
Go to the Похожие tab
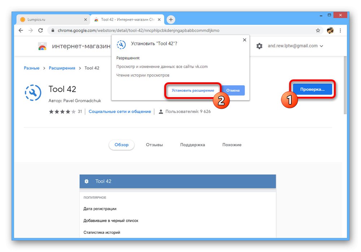pyautogui.click(x=232, y=145)
